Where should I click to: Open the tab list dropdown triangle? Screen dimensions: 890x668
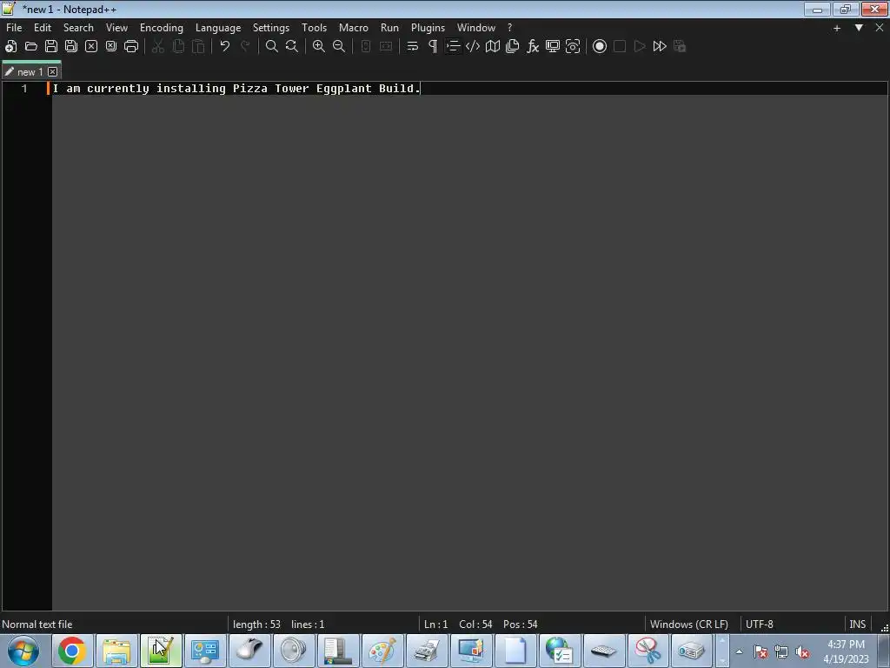click(x=859, y=28)
